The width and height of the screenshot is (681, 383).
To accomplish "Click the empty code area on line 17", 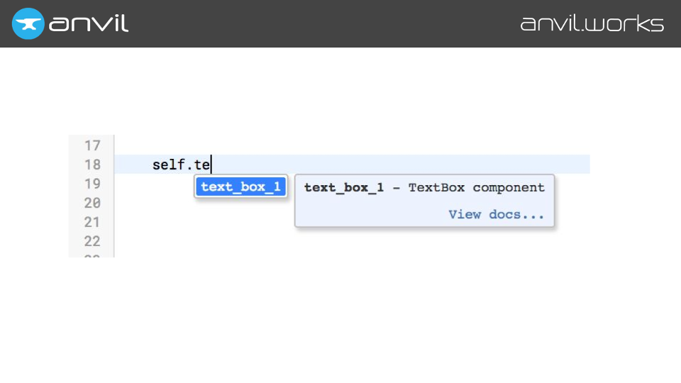I will point(355,146).
